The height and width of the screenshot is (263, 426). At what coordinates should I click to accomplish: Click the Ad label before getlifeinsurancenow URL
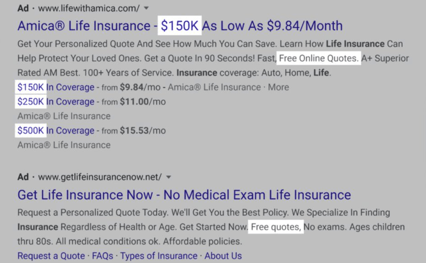click(x=23, y=177)
